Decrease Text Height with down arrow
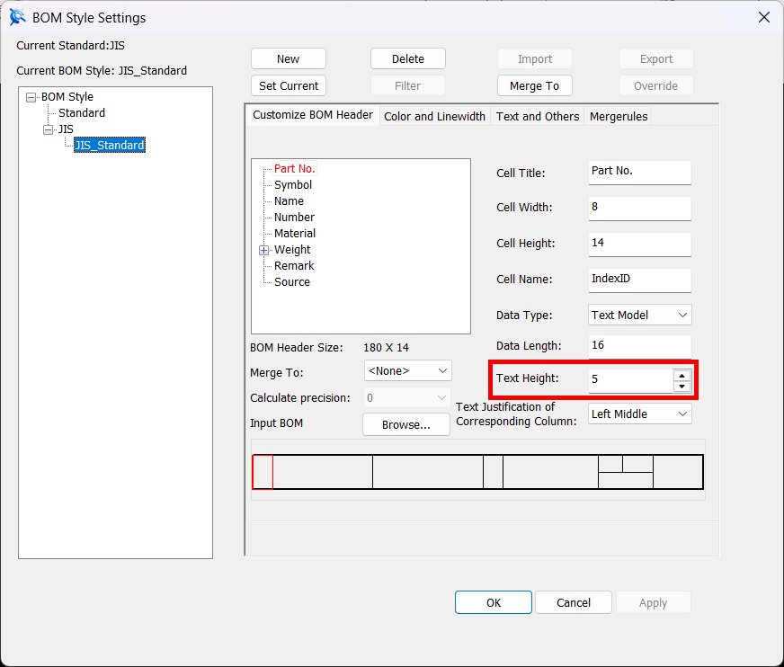 [682, 386]
